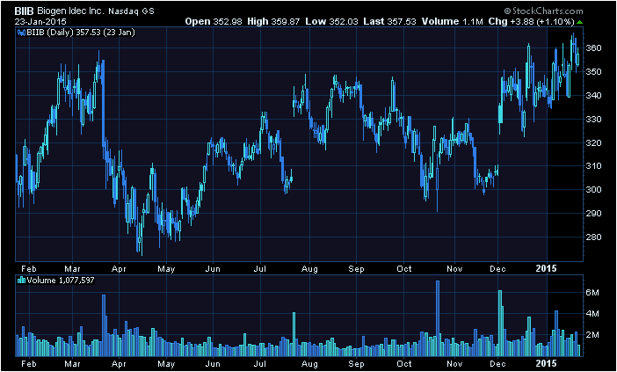Click the 310 price axis label

[x=593, y=165]
